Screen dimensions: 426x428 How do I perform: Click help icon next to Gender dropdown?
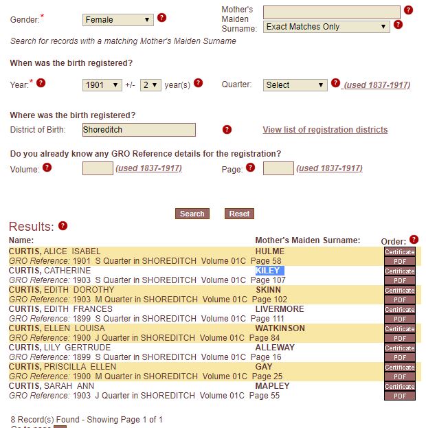point(161,18)
